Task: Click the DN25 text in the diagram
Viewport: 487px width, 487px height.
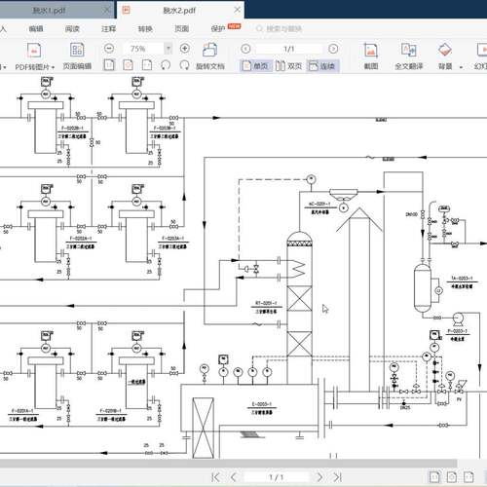Action: 405,407
